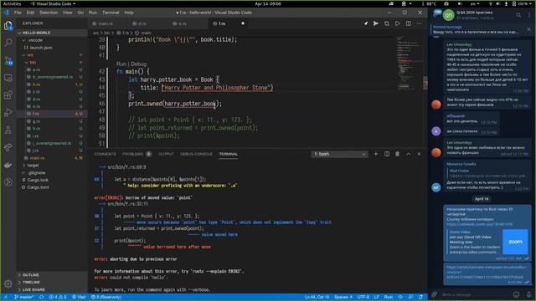
Task: Open Run and Debug view in activity bar
Action: point(8,113)
